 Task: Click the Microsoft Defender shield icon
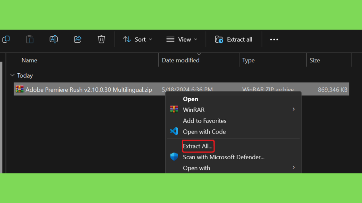click(174, 157)
